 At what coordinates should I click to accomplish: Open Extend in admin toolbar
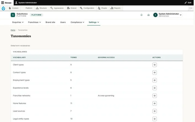pos(72,8)
